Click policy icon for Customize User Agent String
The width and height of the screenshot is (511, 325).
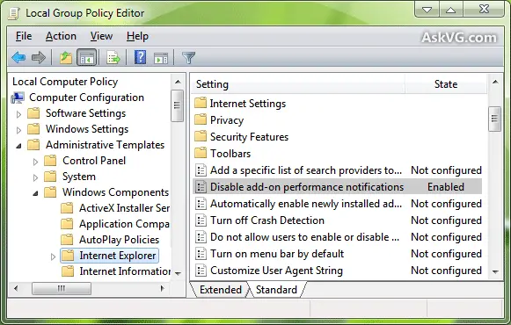(201, 271)
